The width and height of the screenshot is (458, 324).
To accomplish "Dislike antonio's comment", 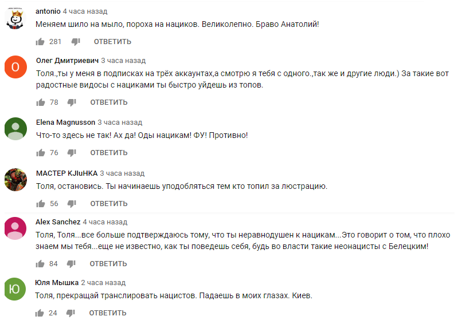I will click(75, 42).
